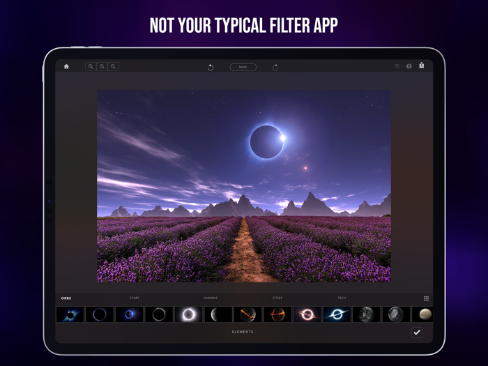
Task: Click the zoom out magnifier icon
Action: 113,67
